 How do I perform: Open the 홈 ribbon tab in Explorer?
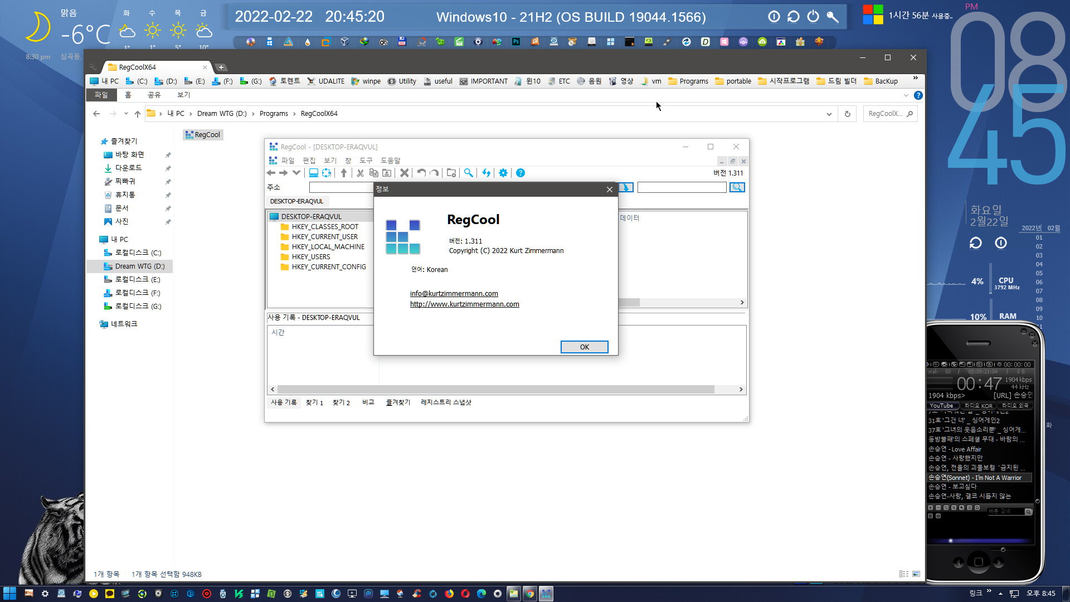point(128,95)
